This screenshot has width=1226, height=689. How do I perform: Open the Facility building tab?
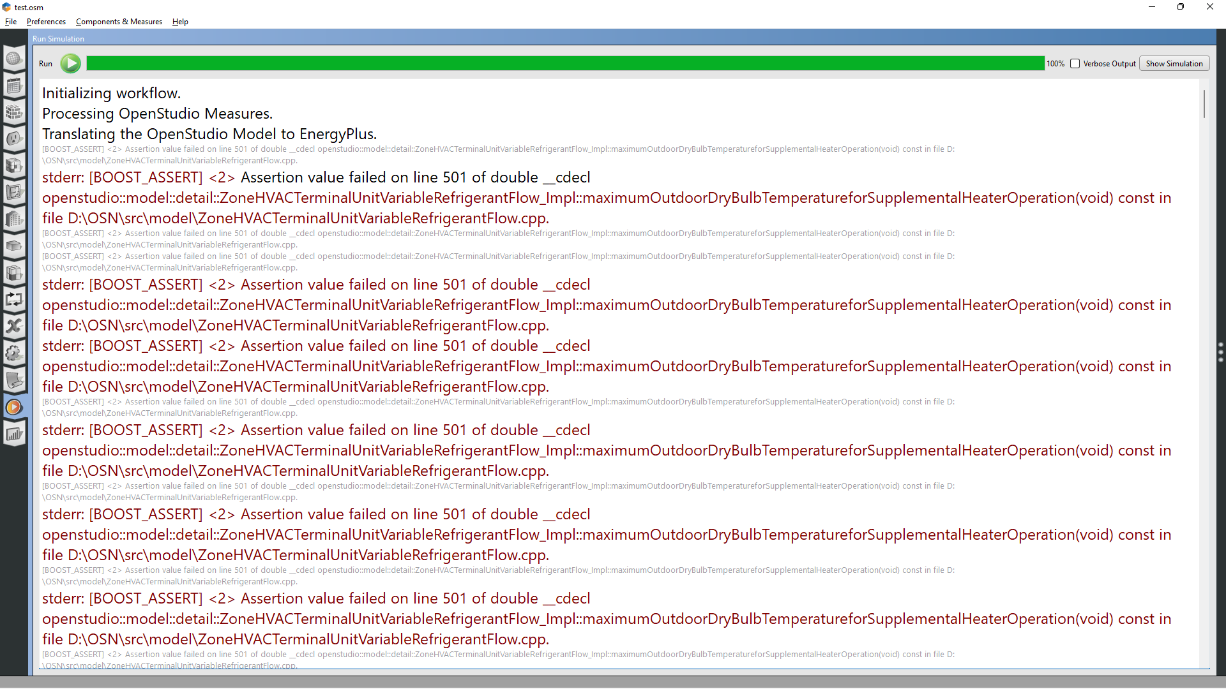click(x=13, y=219)
